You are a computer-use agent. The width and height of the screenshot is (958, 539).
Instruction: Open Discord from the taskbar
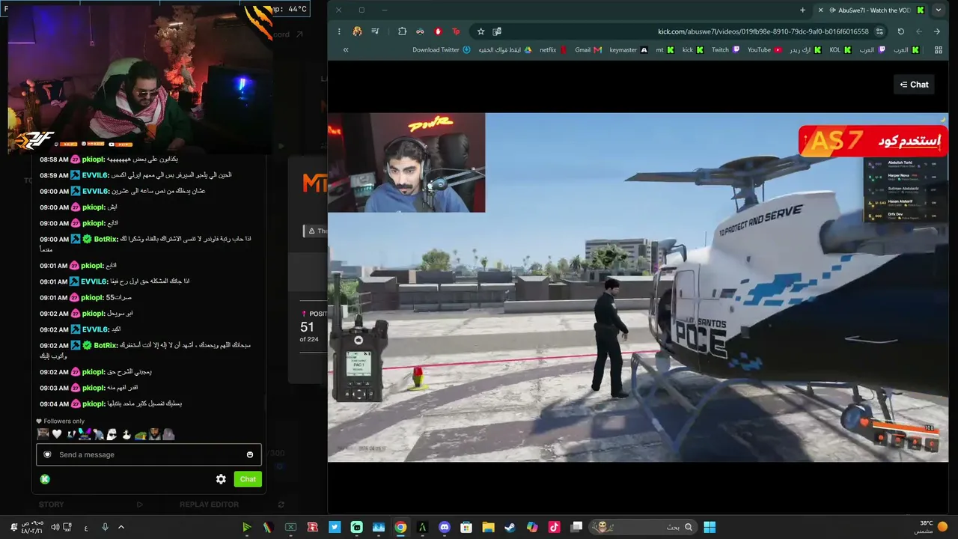click(445, 527)
